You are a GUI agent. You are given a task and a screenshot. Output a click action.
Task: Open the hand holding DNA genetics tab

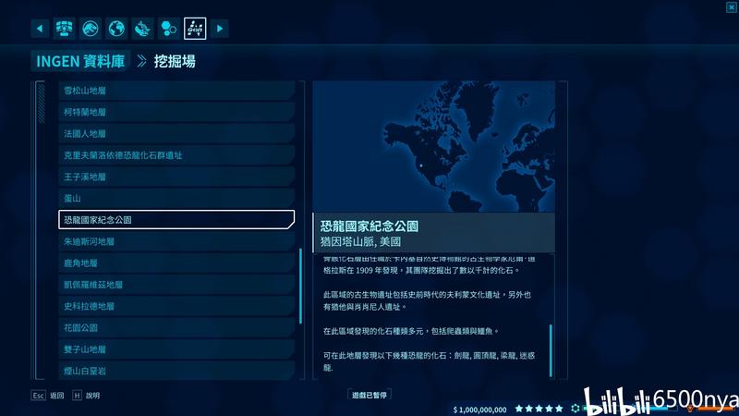(x=142, y=29)
